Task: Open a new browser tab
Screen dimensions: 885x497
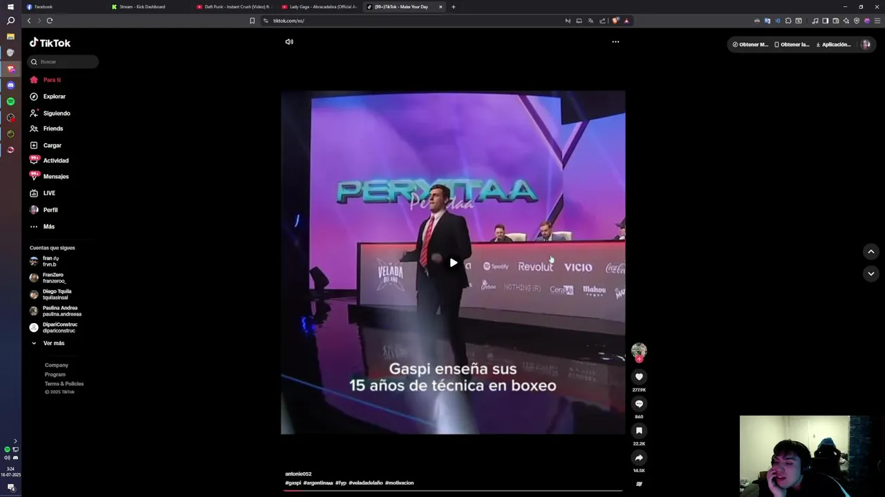Action: pos(454,7)
